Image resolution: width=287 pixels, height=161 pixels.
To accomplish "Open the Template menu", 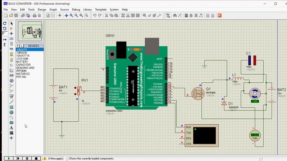I will [100, 9].
